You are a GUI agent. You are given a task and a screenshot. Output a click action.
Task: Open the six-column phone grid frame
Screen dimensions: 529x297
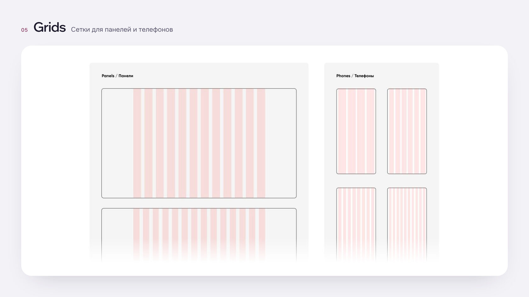(407, 131)
